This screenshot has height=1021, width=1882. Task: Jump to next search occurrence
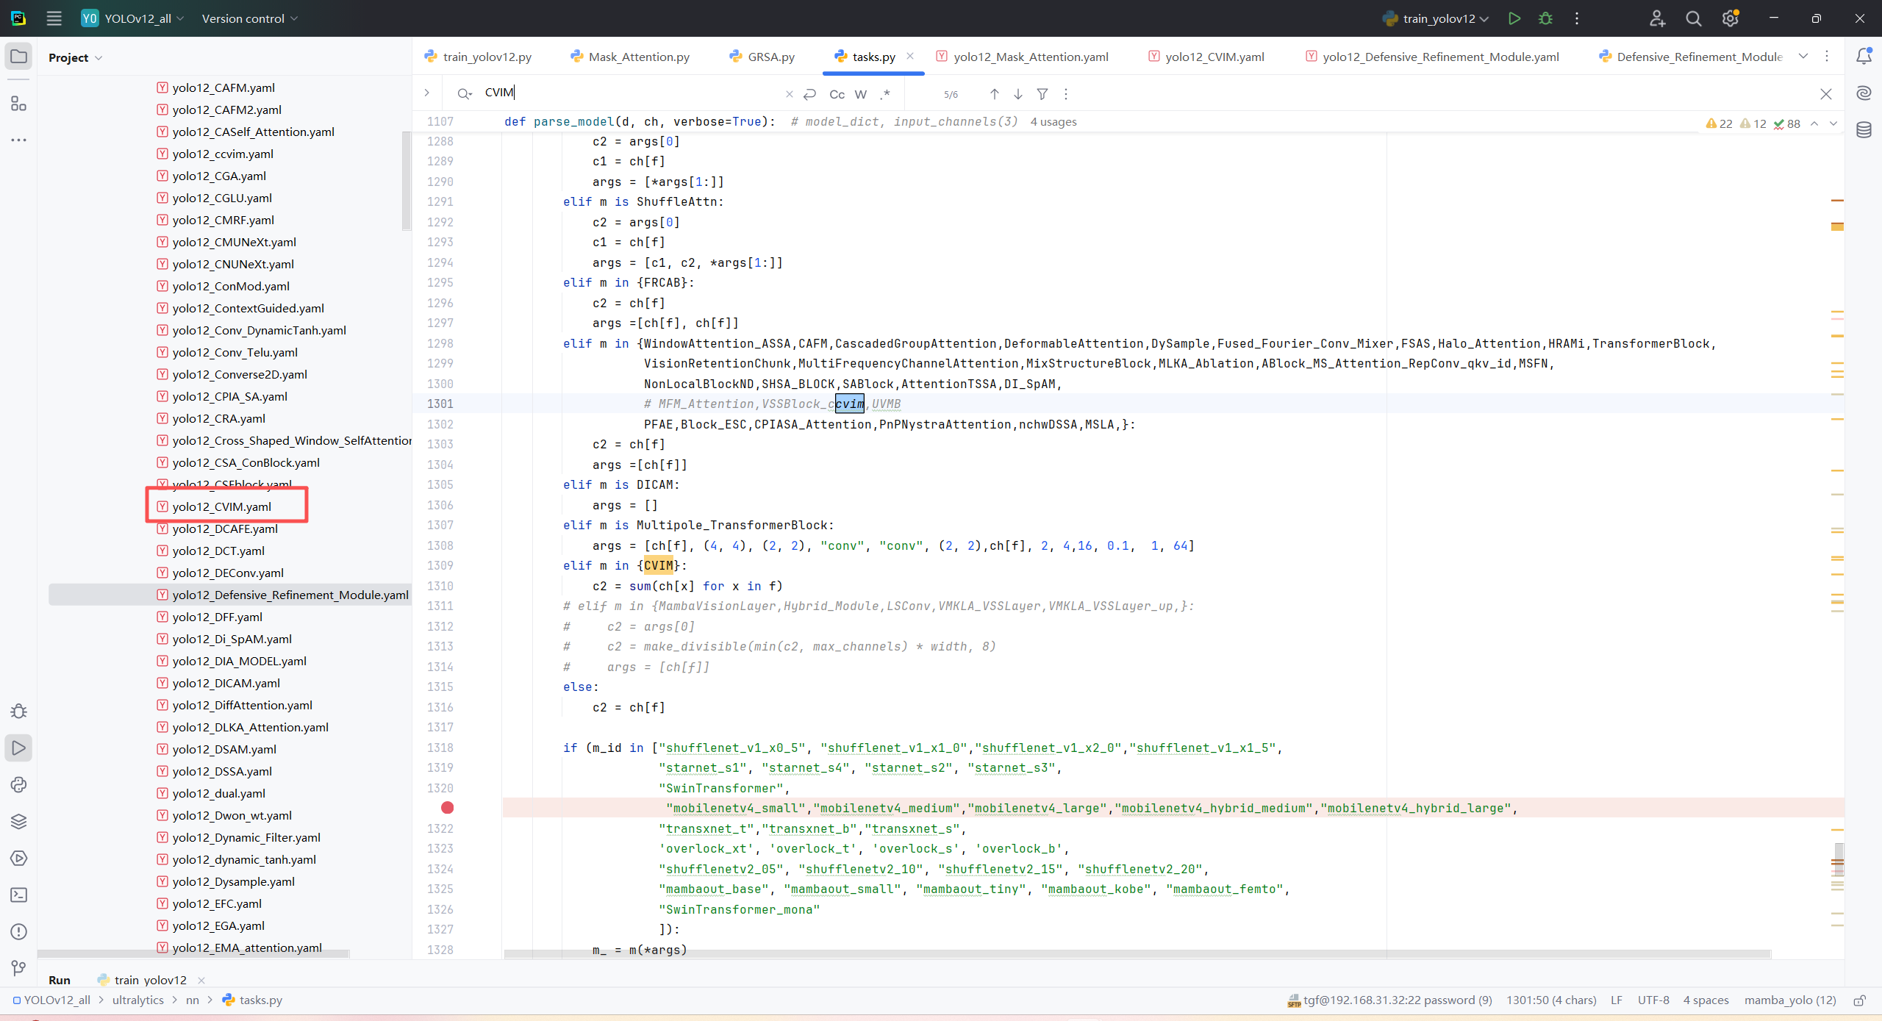[1018, 94]
